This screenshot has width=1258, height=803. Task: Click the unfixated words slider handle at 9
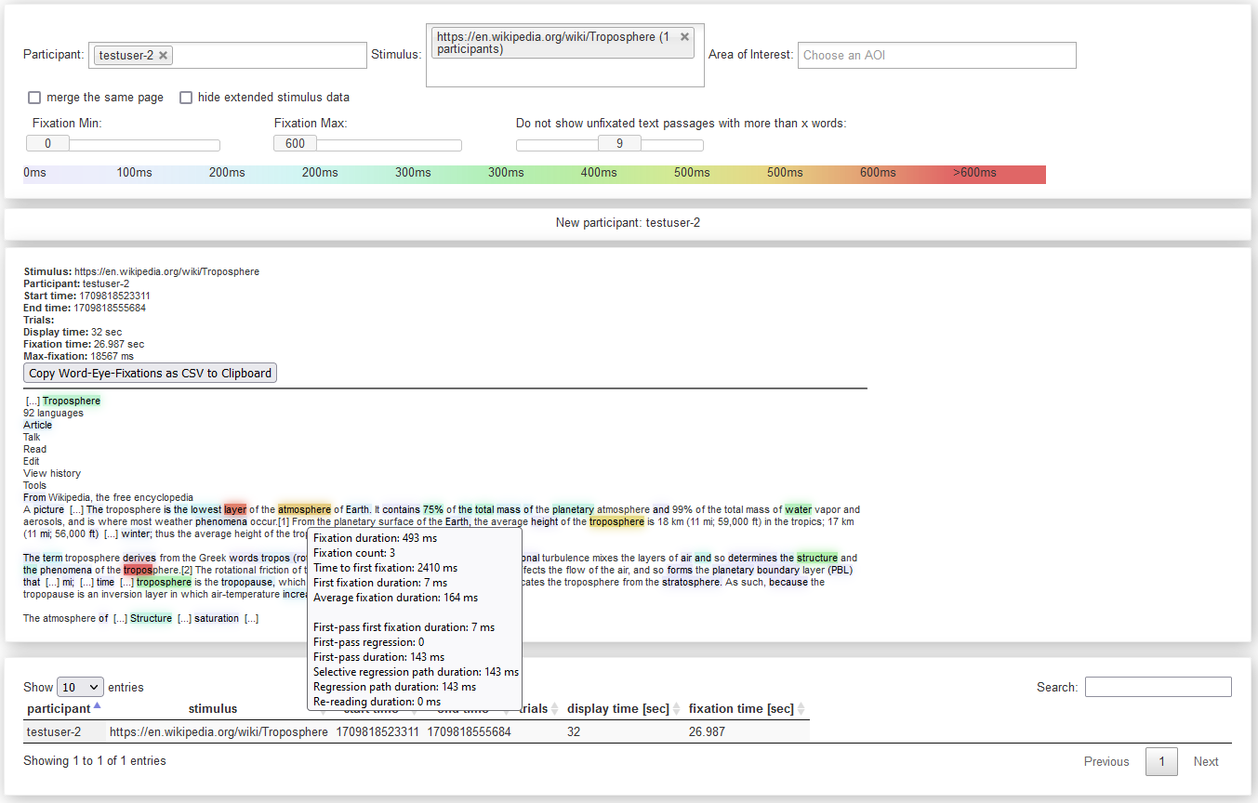(x=619, y=144)
